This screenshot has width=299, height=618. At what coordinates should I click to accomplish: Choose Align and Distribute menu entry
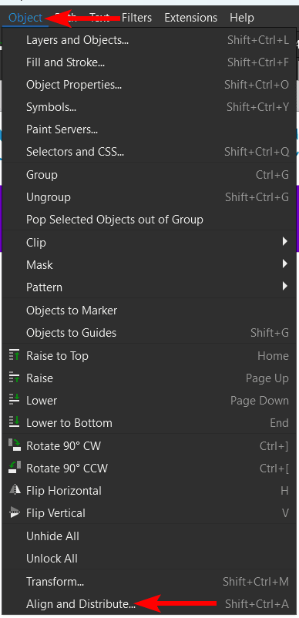click(x=149, y=603)
